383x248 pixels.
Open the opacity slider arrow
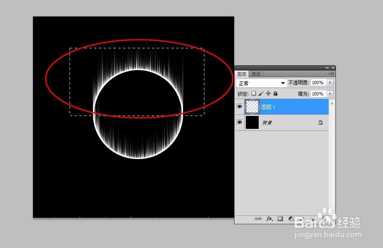pos(330,83)
